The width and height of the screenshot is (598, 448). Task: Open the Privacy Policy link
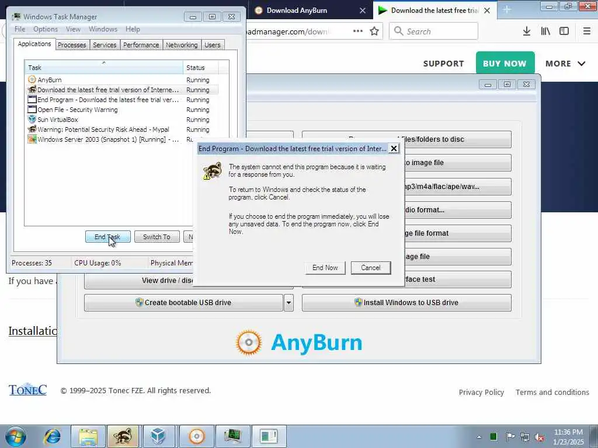pyautogui.click(x=481, y=393)
